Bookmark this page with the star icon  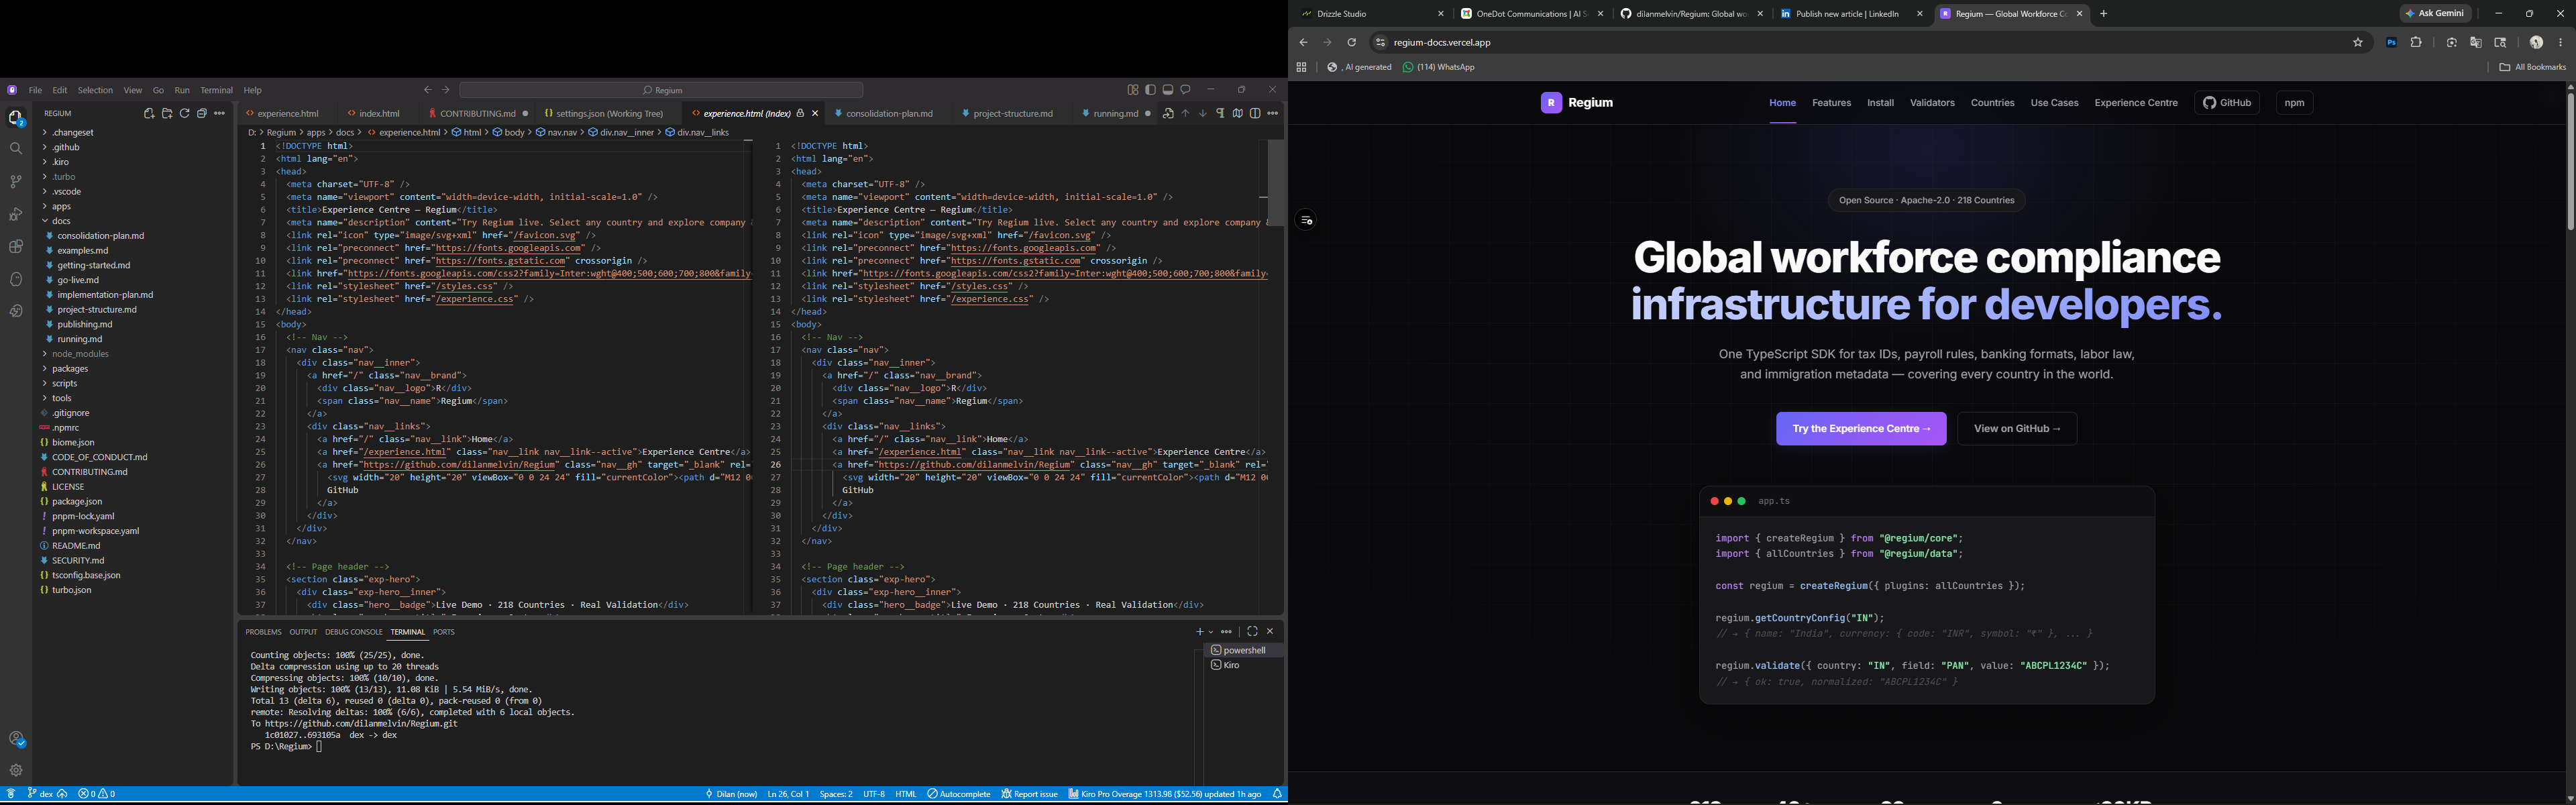[2357, 43]
